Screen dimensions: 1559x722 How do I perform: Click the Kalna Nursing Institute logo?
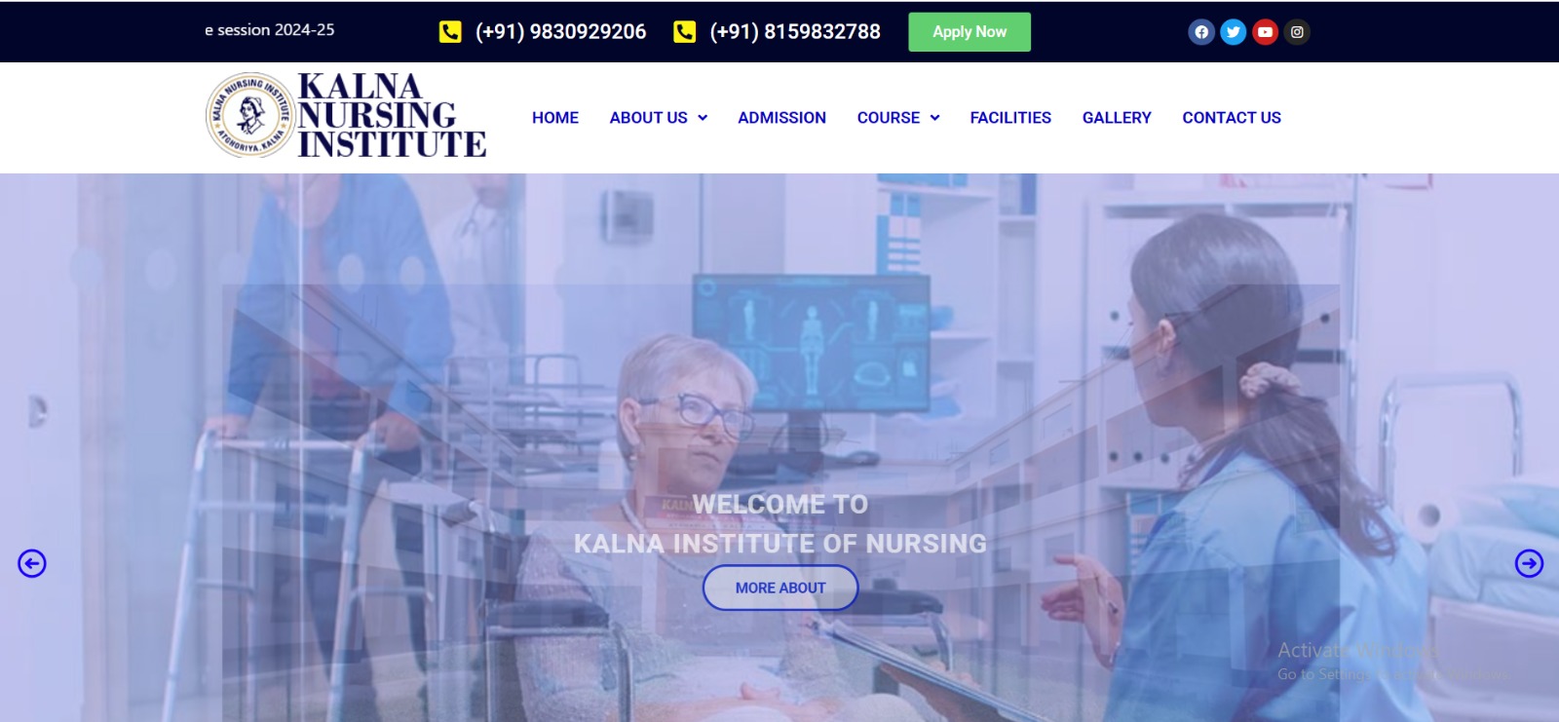(x=346, y=116)
